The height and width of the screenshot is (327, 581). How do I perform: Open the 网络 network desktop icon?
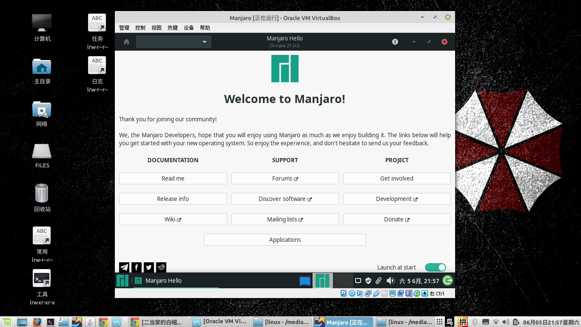tap(42, 114)
